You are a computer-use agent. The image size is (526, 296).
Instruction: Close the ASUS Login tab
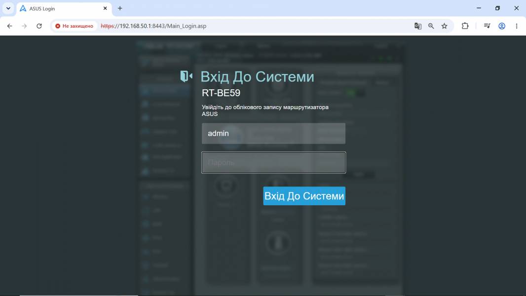pos(105,8)
